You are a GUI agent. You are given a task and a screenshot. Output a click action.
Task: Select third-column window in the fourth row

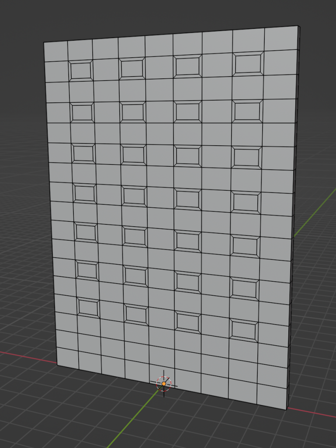tap(187, 199)
